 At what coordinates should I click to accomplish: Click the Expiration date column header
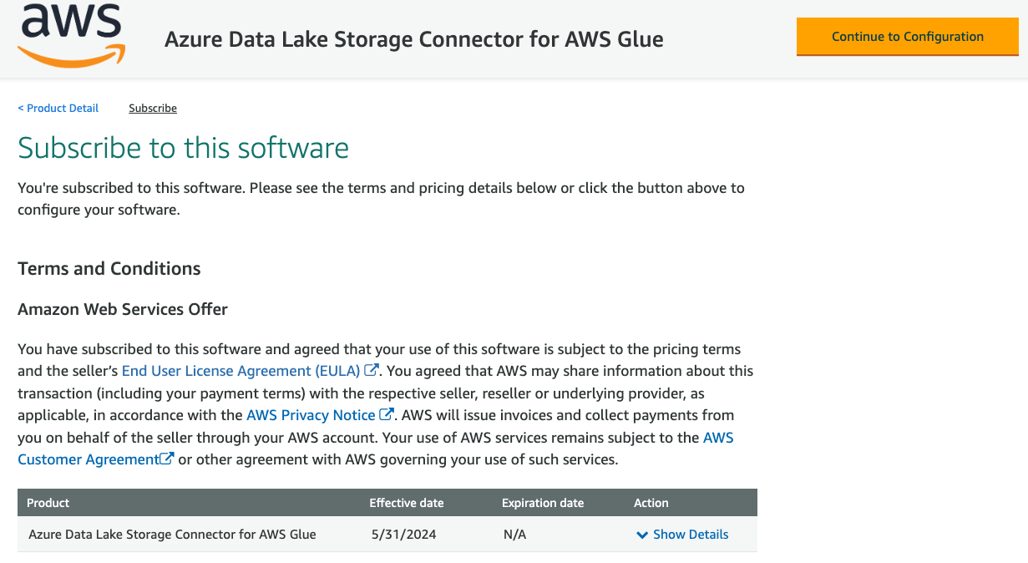[543, 503]
